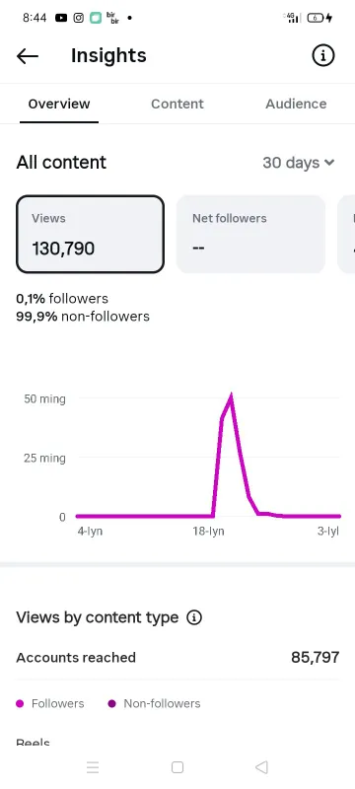Select the Net followers card

point(250,234)
